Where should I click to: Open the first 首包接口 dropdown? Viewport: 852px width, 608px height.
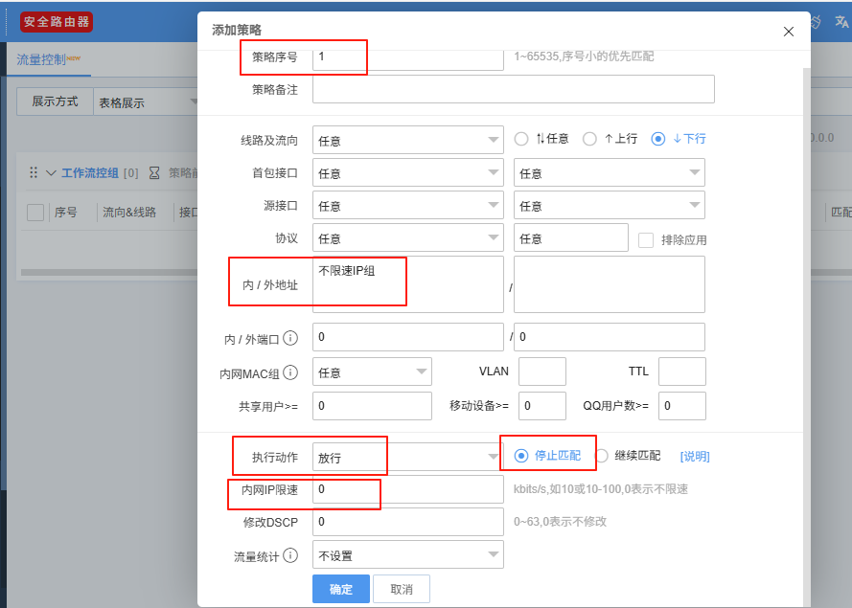[408, 172]
